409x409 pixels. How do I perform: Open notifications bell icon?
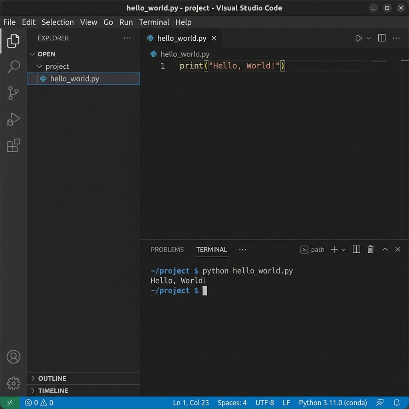[397, 403]
